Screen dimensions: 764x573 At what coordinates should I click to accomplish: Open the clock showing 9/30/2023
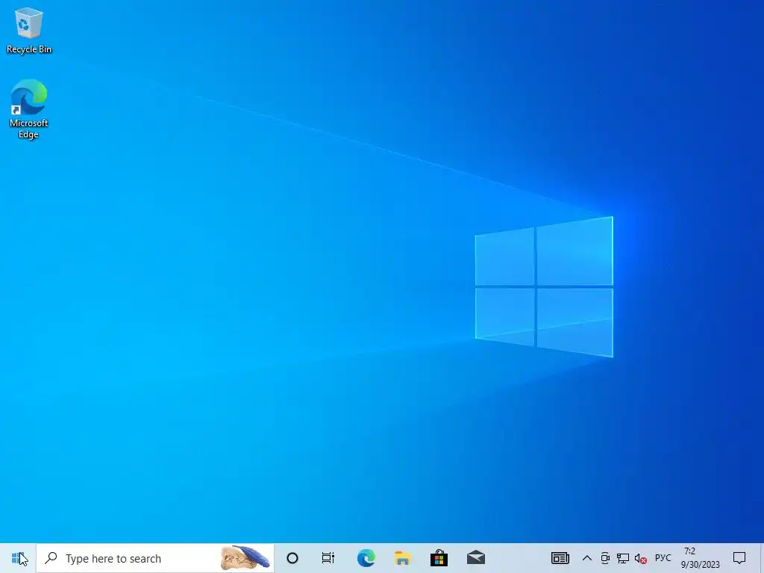(700, 558)
